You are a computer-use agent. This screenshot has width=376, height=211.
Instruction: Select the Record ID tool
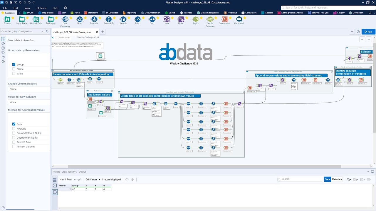[108, 19]
